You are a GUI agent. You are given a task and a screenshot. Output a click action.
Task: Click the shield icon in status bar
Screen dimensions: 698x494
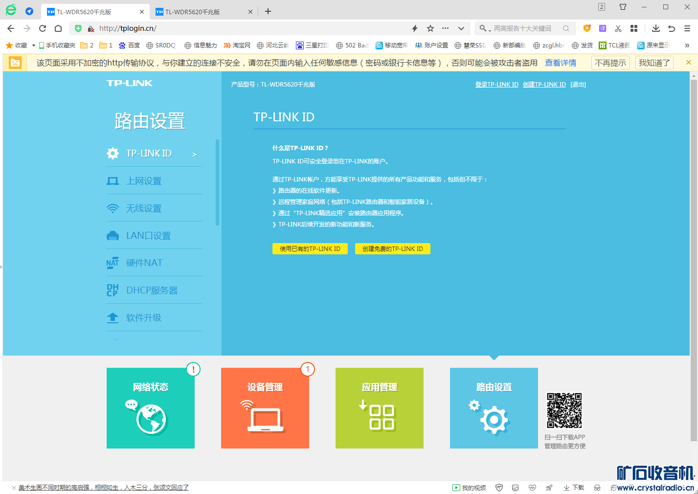coord(499,488)
